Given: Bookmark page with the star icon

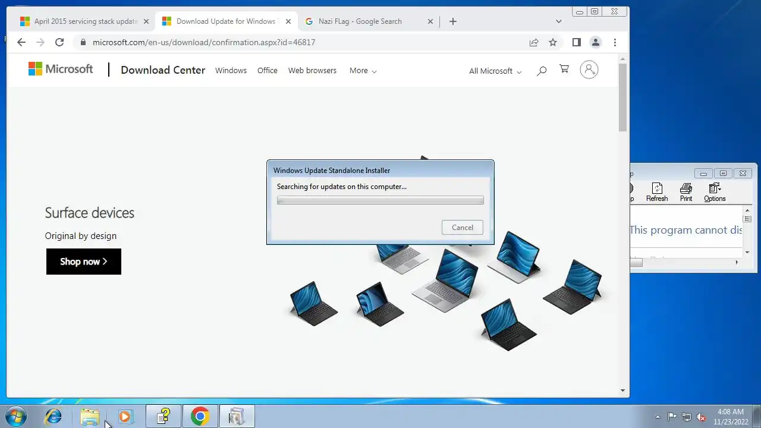Looking at the screenshot, I should (x=553, y=42).
